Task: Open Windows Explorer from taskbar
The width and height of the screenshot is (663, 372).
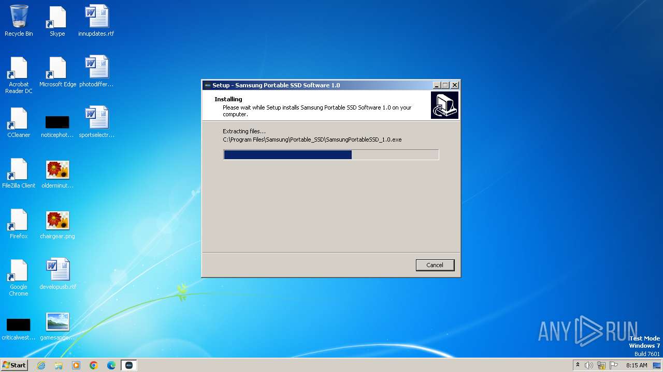Action: (59, 365)
